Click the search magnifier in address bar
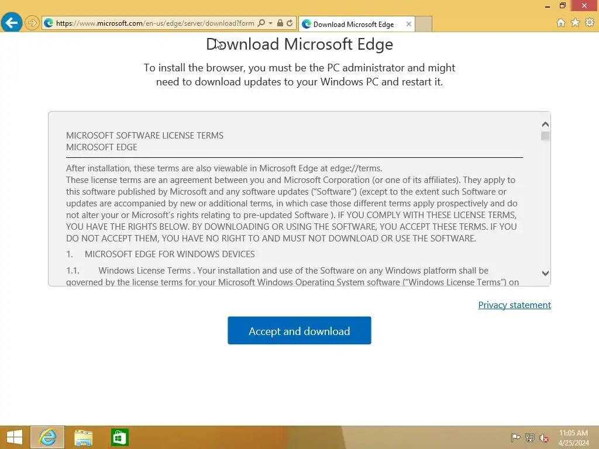Viewport: 599px width, 449px height. (261, 23)
